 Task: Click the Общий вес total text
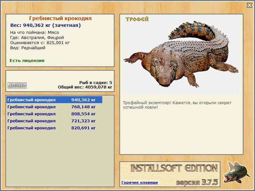click(x=85, y=87)
